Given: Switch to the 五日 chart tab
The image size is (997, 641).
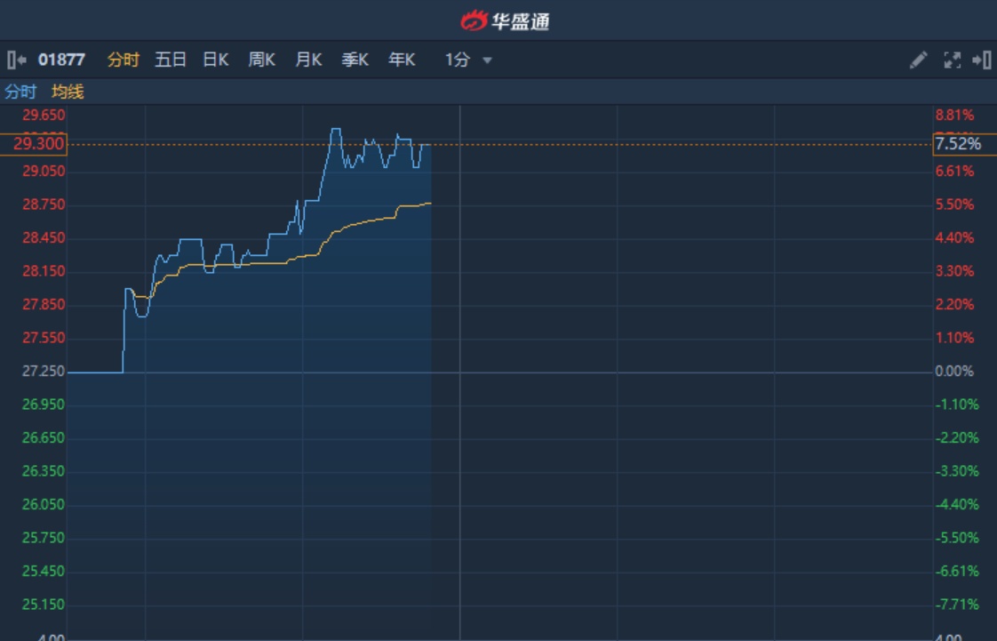Looking at the screenshot, I should pos(171,60).
